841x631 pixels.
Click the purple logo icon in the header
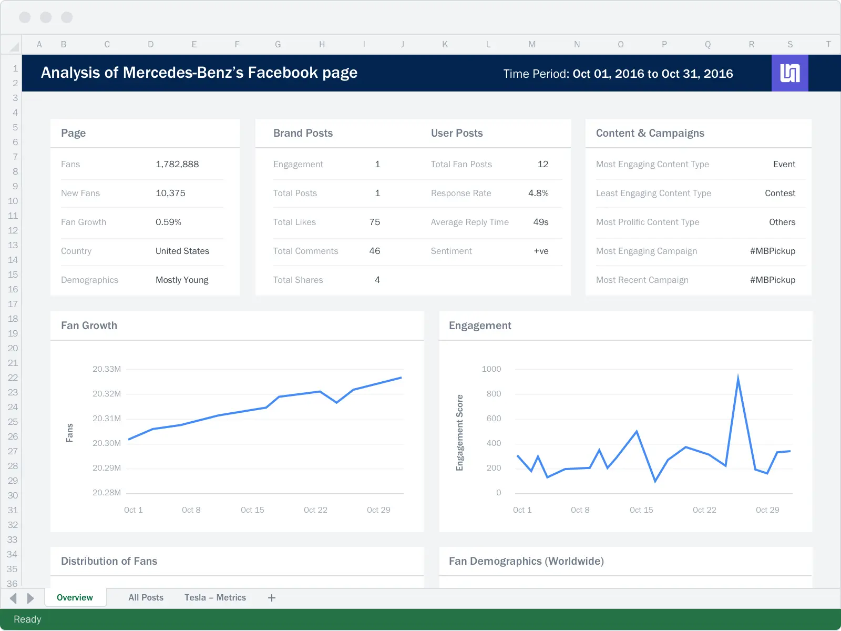(x=789, y=73)
